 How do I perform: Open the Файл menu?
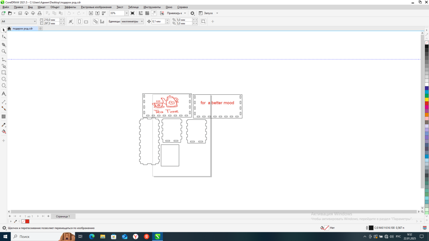pyautogui.click(x=5, y=7)
